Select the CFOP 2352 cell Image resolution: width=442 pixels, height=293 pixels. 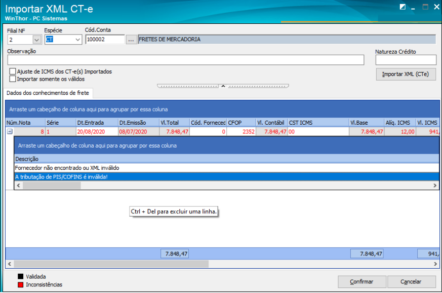242,131
